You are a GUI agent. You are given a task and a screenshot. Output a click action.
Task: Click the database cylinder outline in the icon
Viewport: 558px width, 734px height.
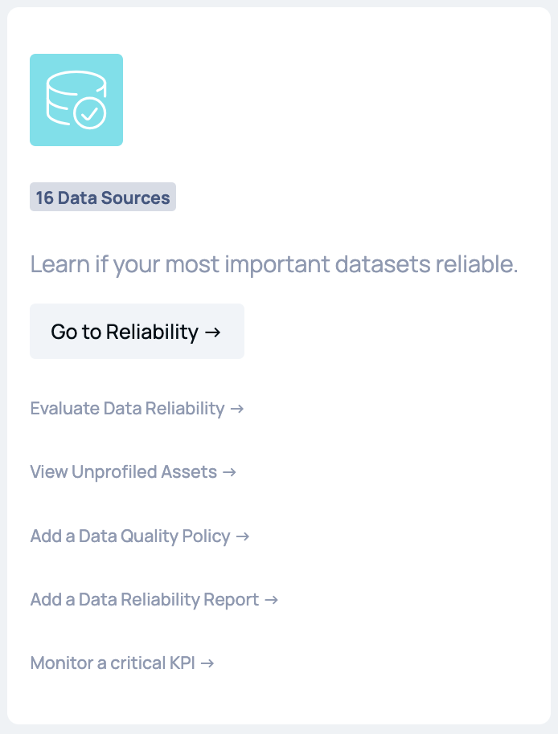point(70,97)
